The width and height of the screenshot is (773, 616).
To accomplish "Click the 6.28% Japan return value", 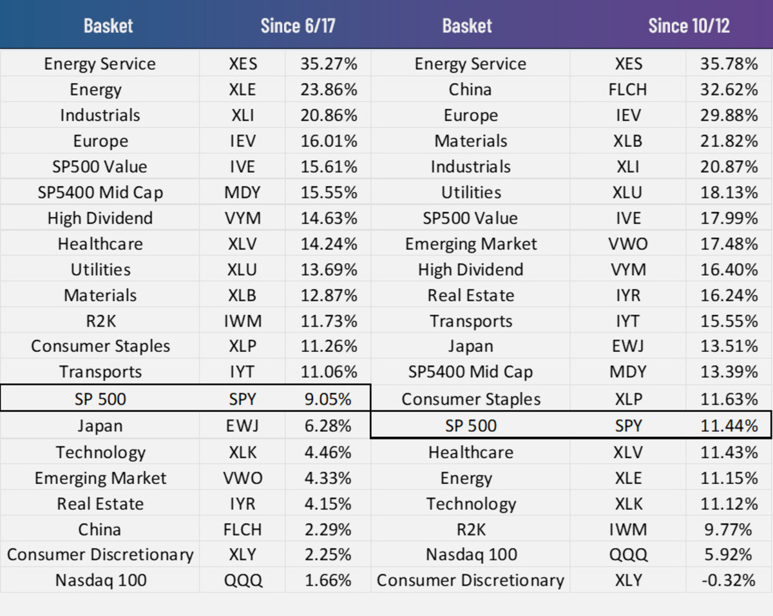I will (329, 426).
